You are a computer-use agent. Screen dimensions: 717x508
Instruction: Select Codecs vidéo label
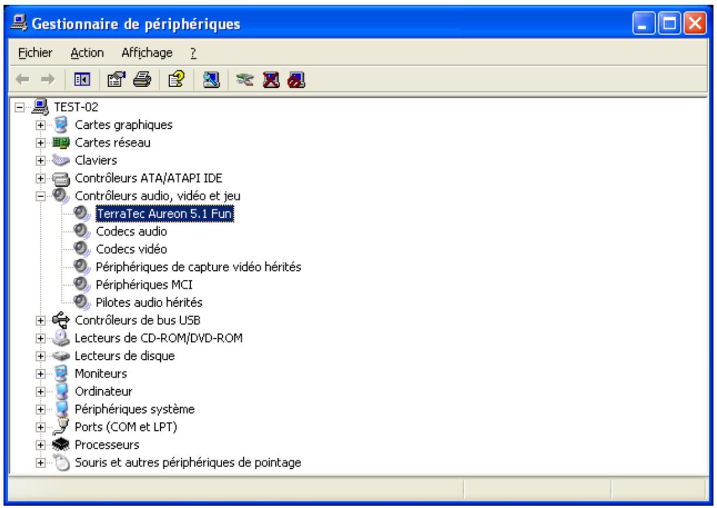(x=132, y=249)
